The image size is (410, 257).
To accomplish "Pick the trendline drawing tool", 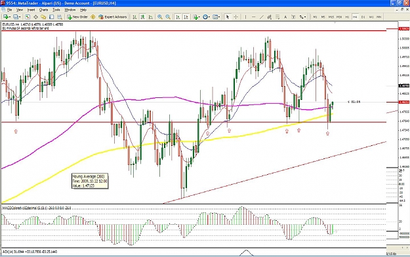I will click(x=262, y=17).
